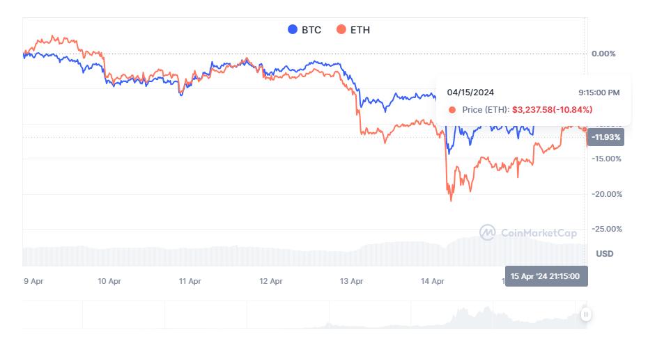Viewport: 648px width, 352px height.
Task: Click the 13 Apr date axis label
Action: [351, 281]
